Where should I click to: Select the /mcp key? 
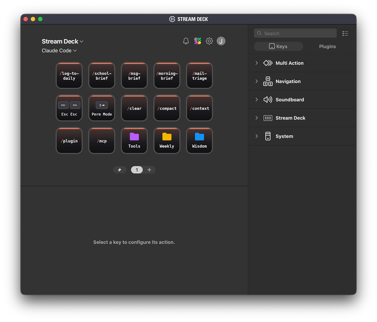click(102, 141)
